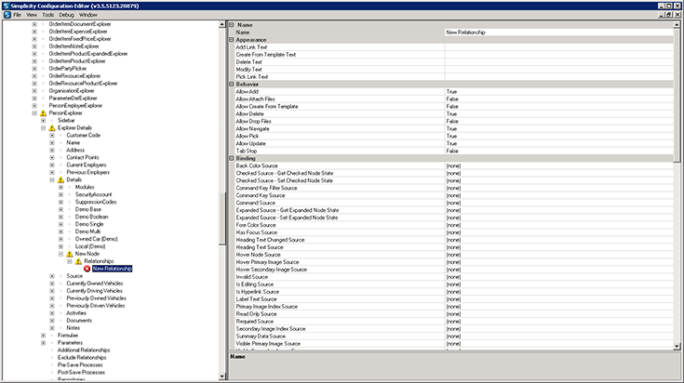Collapse the Behavior property category
Image resolution: width=684 pixels, height=383 pixels.
pos(232,84)
